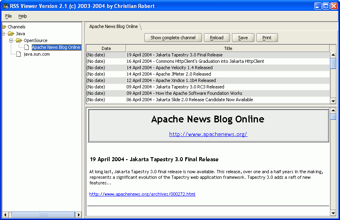
Task: Click the news table scrollbar thumb
Action: tap(333, 63)
